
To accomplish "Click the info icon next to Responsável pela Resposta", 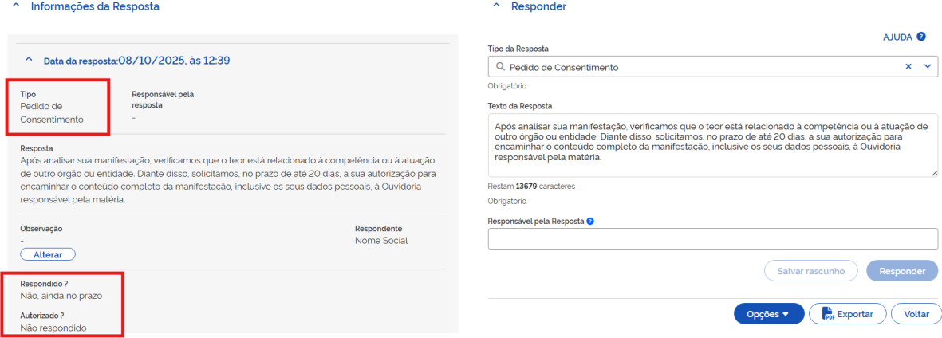I will coord(590,221).
